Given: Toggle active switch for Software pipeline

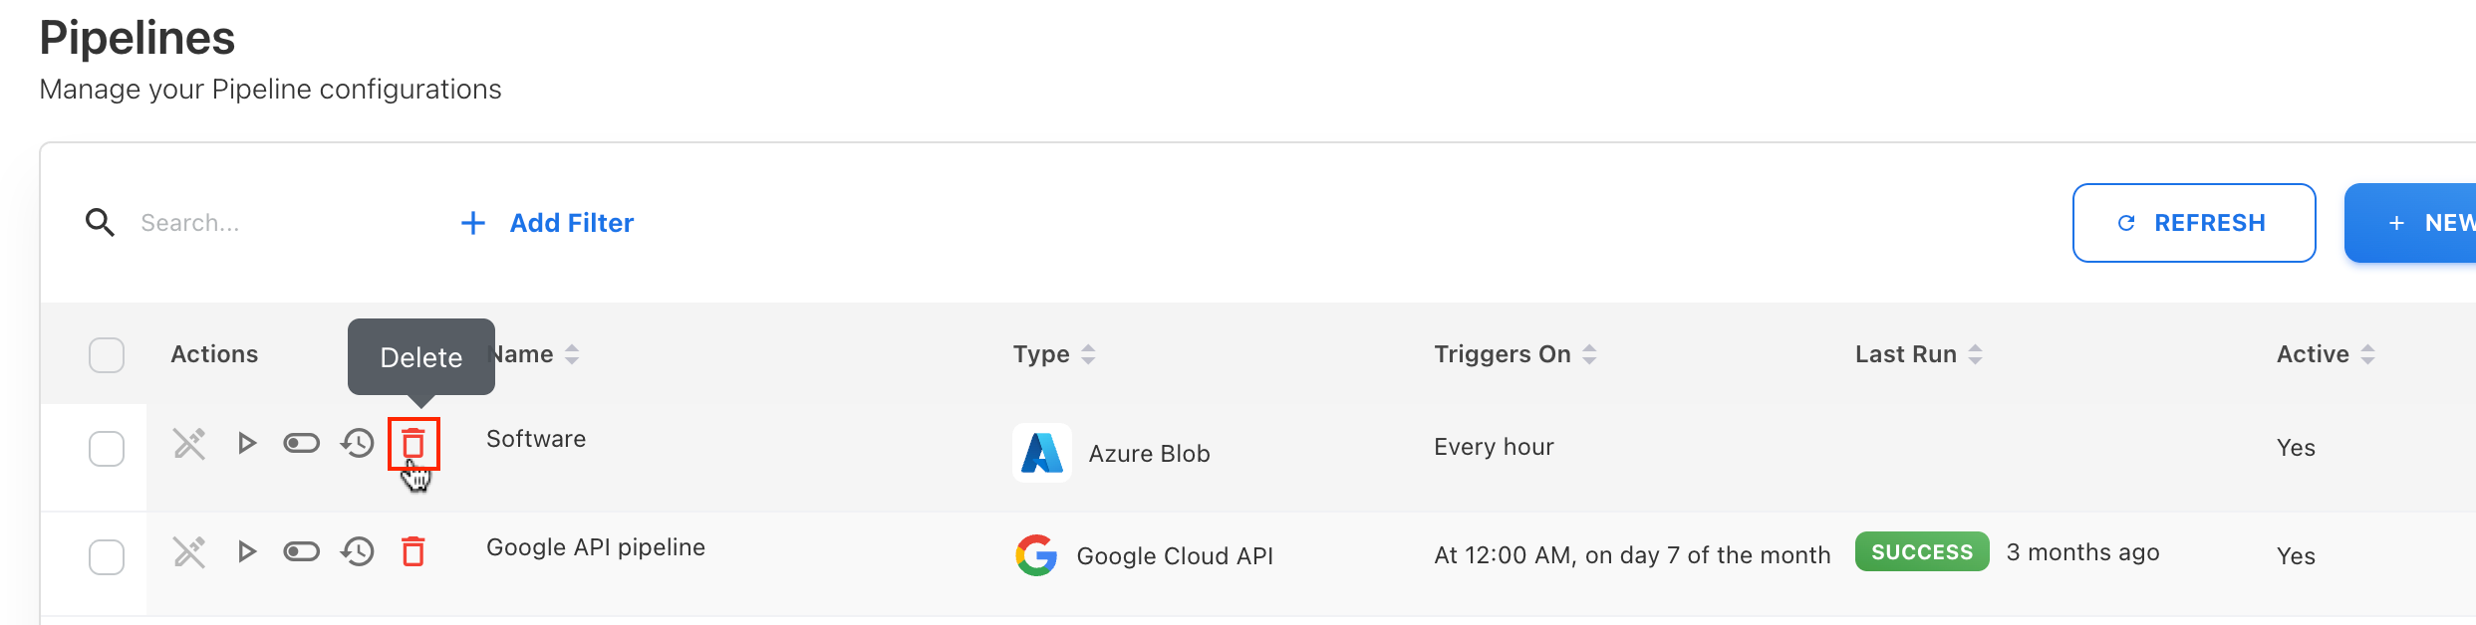Looking at the screenshot, I should 301,443.
